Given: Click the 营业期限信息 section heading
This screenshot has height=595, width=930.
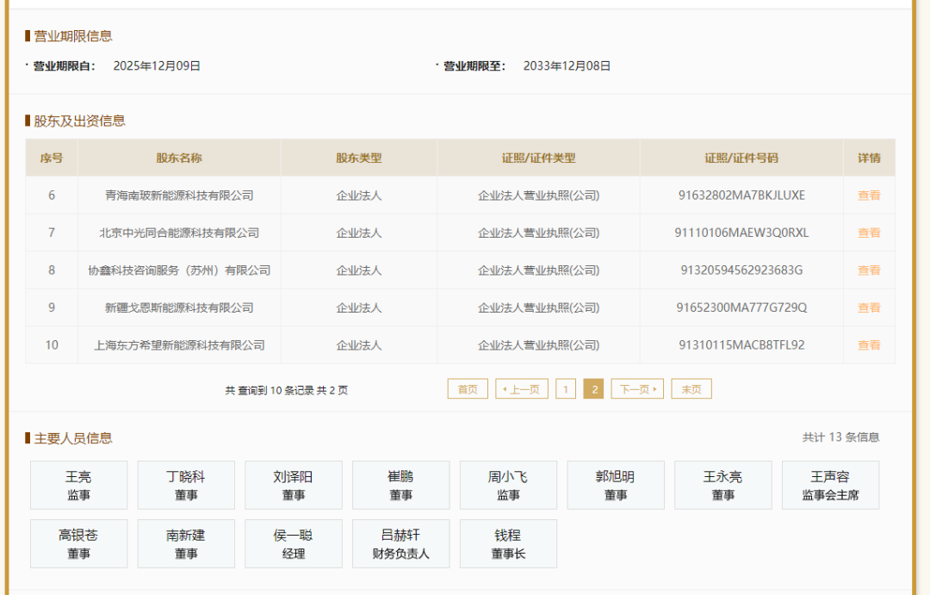Looking at the screenshot, I should (x=73, y=36).
